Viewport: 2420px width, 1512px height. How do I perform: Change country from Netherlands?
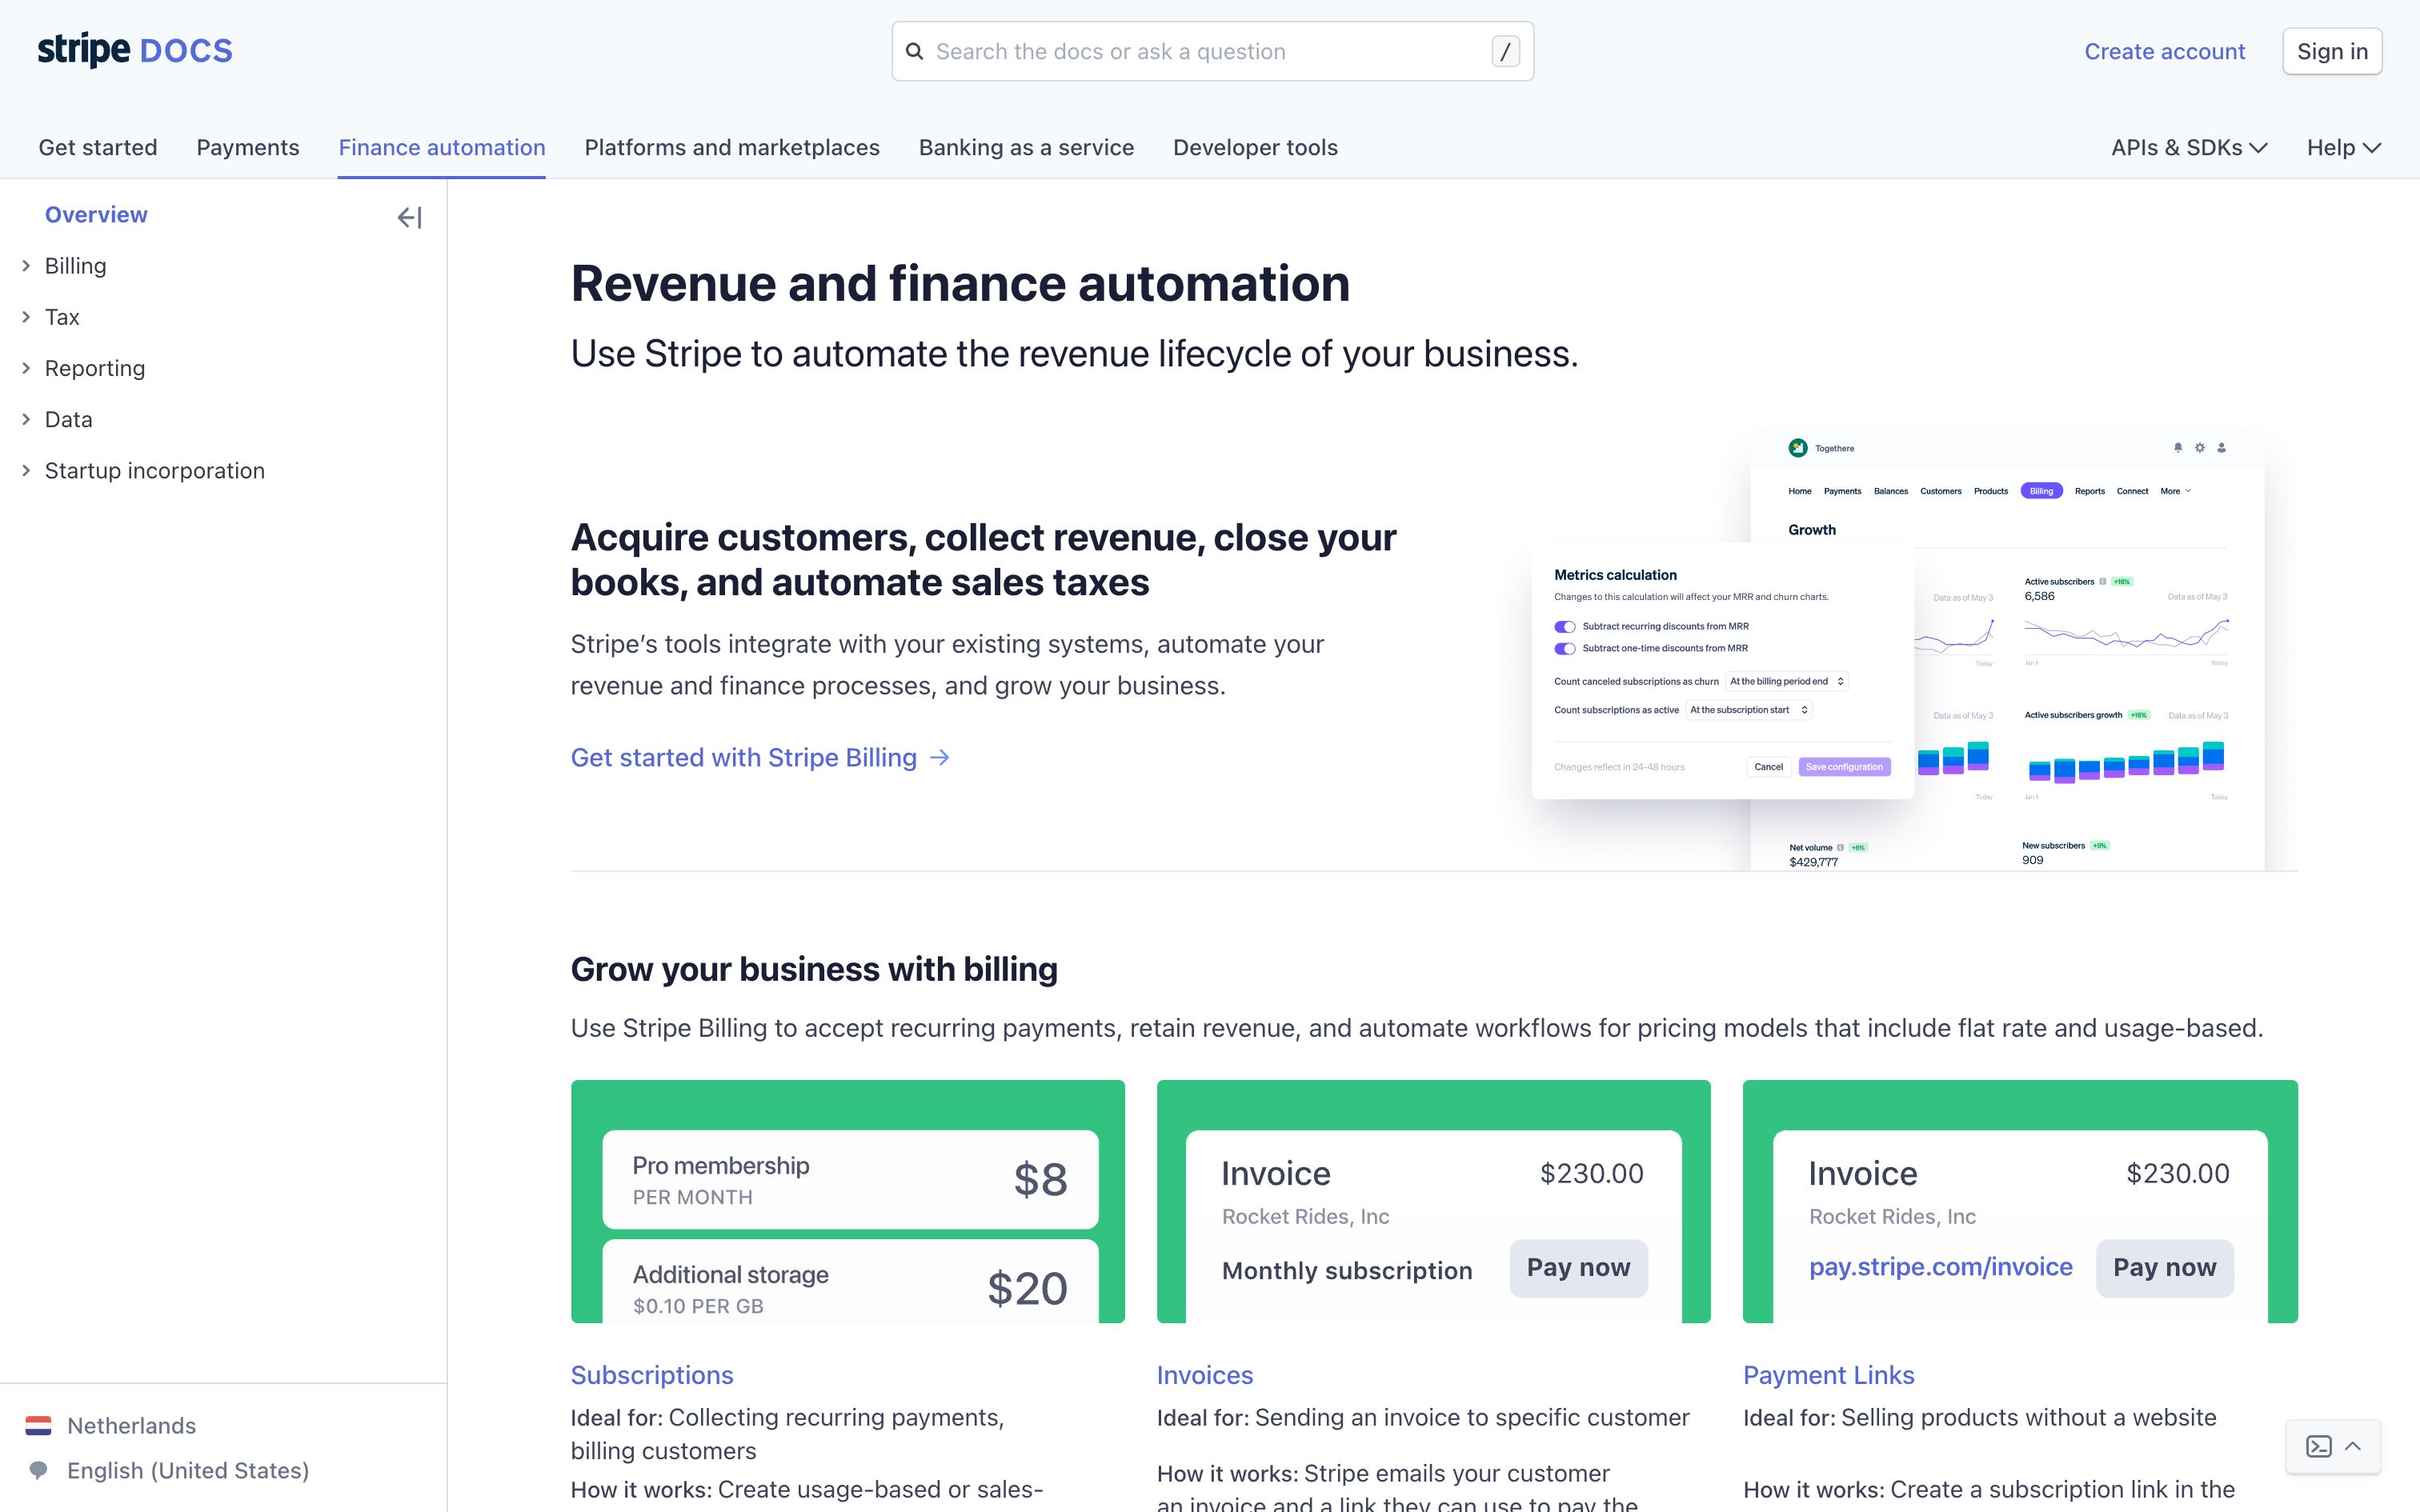pos(110,1425)
